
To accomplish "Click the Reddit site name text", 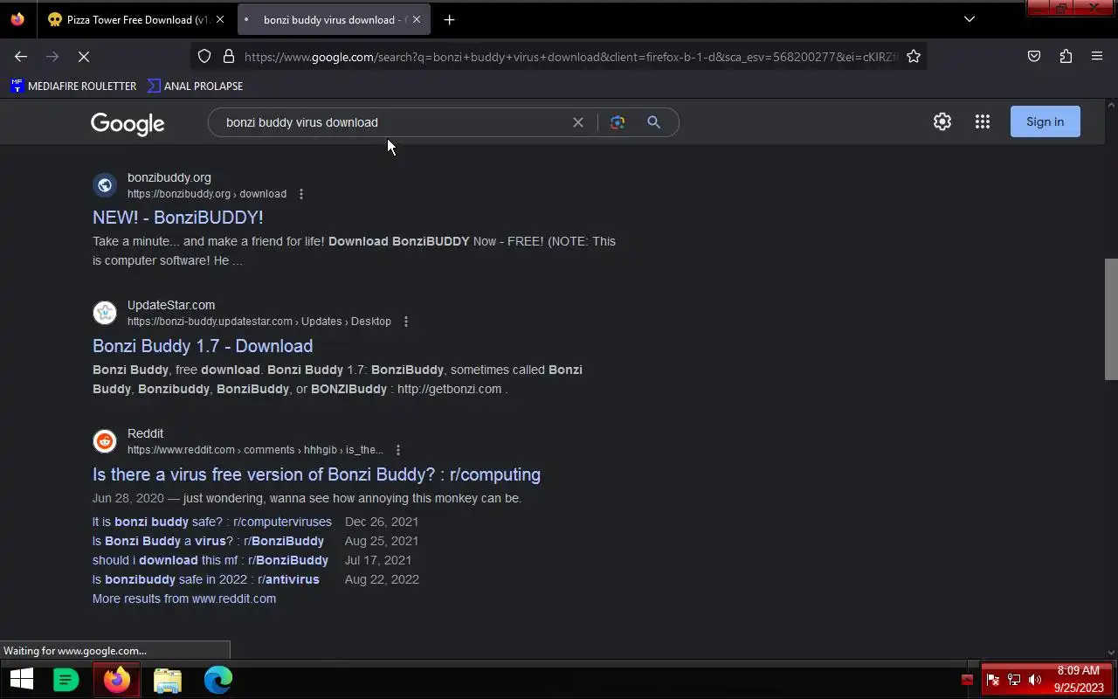I will pos(145,433).
